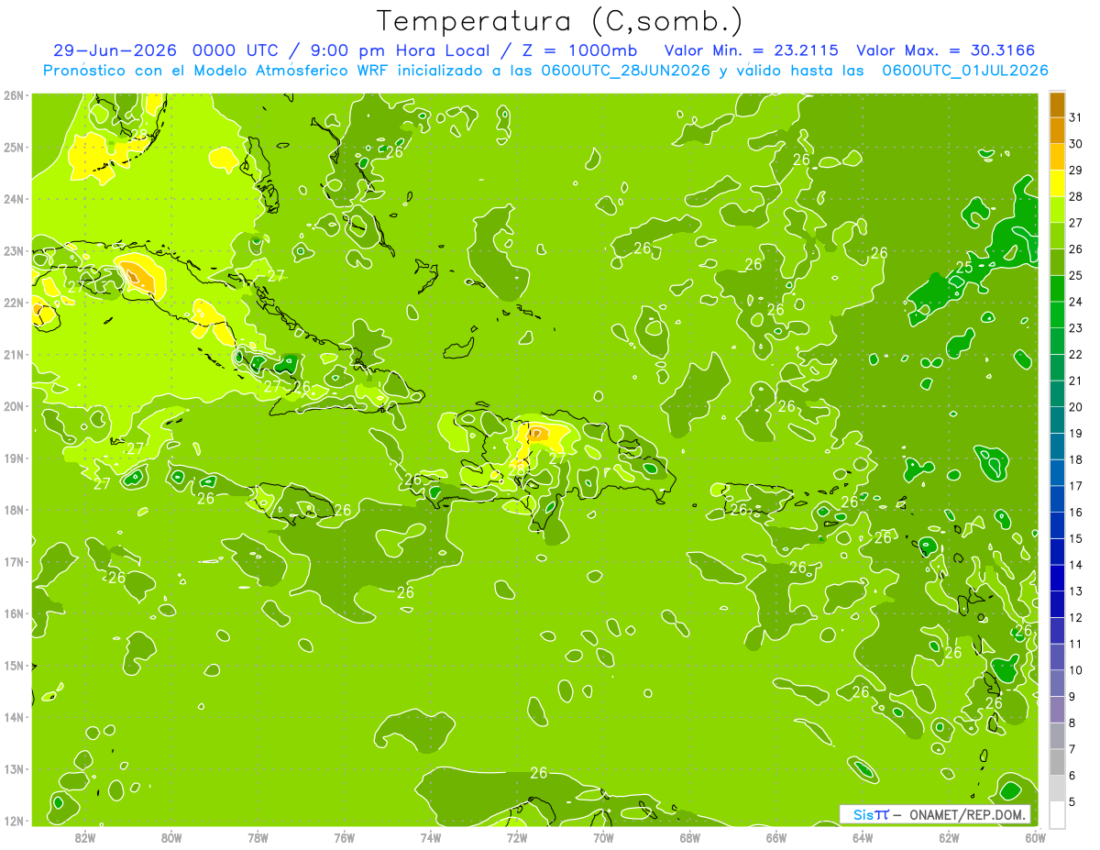This screenshot has height=850, width=1100.
Task: Click the '70W' longitude axis label
Action: [x=603, y=837]
